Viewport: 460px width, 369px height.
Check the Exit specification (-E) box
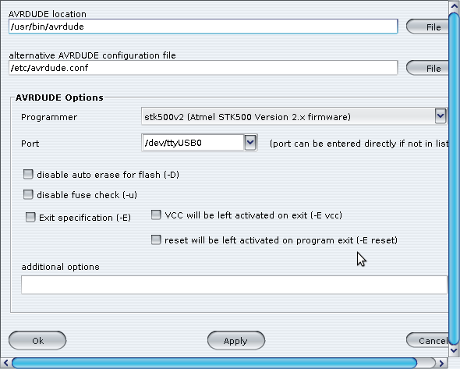[x=30, y=217]
